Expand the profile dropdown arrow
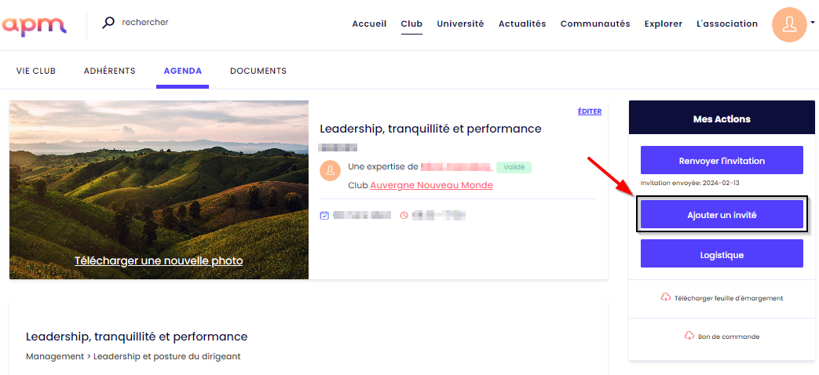Screen dimensions: 819x375 [812, 23]
